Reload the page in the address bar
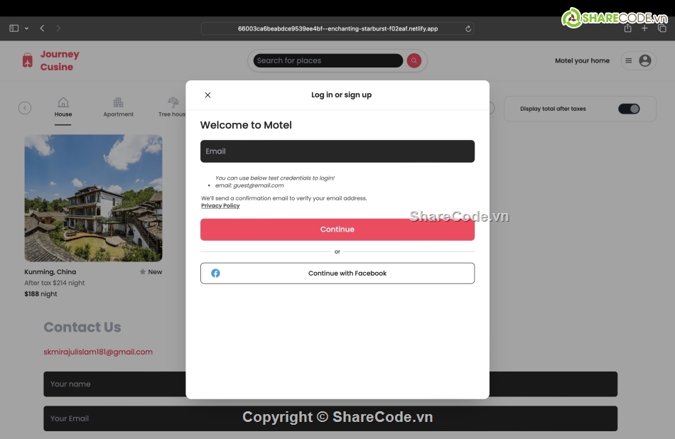675x439 pixels. tap(468, 29)
